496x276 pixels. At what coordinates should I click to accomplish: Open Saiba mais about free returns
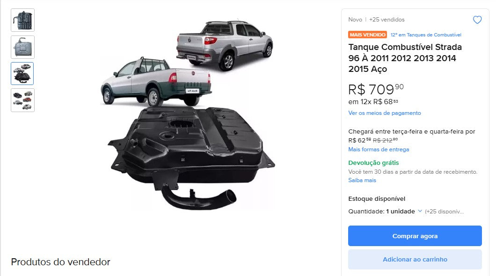click(x=362, y=180)
